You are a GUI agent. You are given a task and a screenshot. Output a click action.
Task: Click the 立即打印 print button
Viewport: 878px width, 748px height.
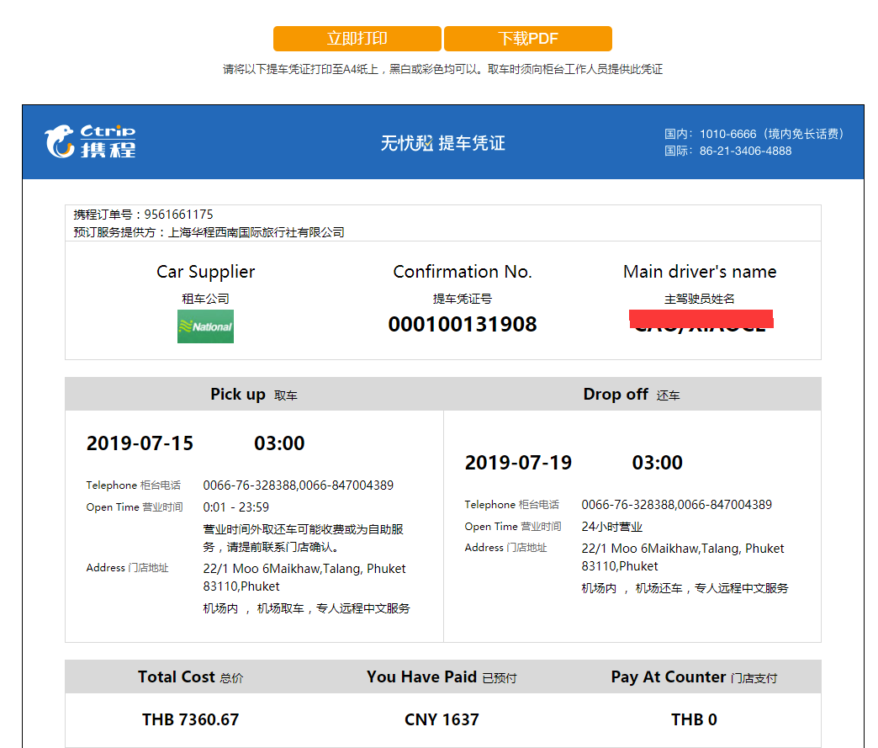[357, 39]
